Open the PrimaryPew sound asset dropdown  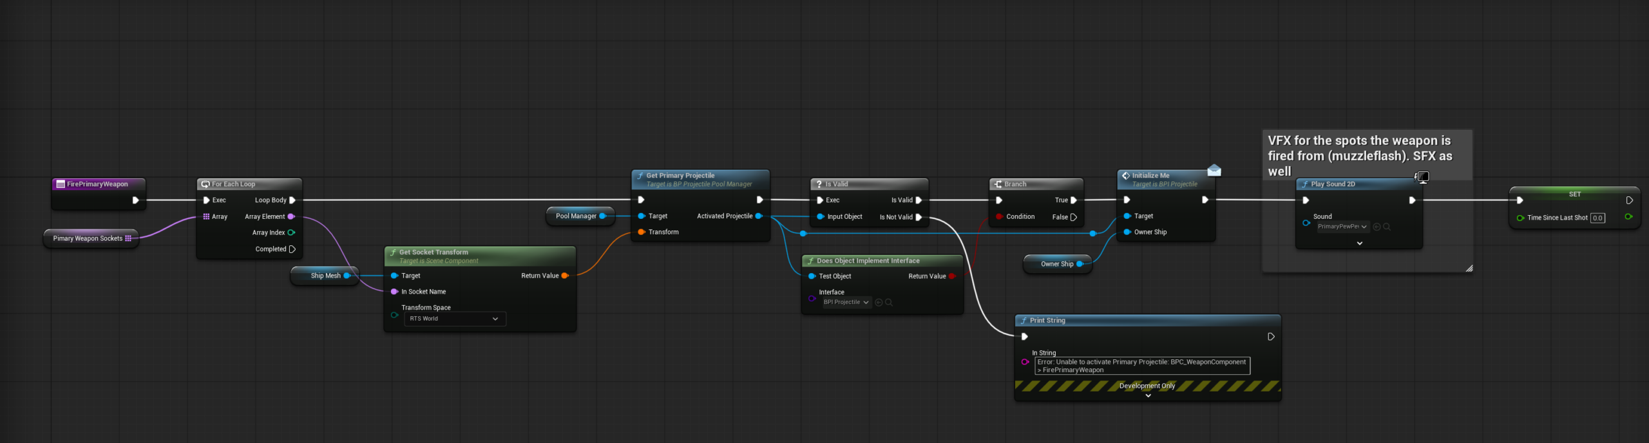click(1342, 227)
